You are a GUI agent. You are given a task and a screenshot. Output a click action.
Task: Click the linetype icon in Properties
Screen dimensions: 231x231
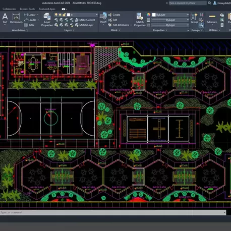(x=148, y=25)
